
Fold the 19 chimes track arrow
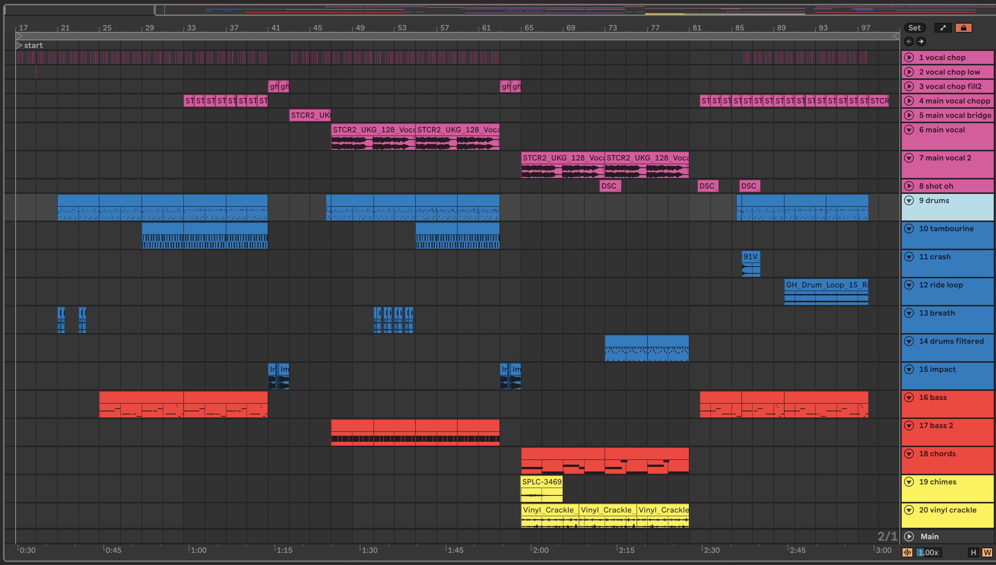pos(909,482)
